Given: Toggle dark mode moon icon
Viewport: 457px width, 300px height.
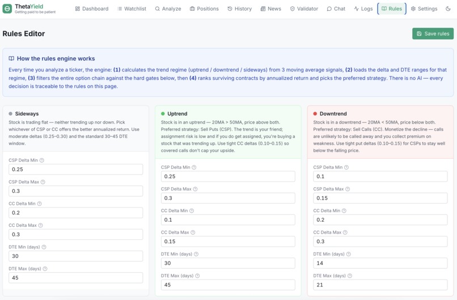Looking at the screenshot, I should (x=448, y=9).
